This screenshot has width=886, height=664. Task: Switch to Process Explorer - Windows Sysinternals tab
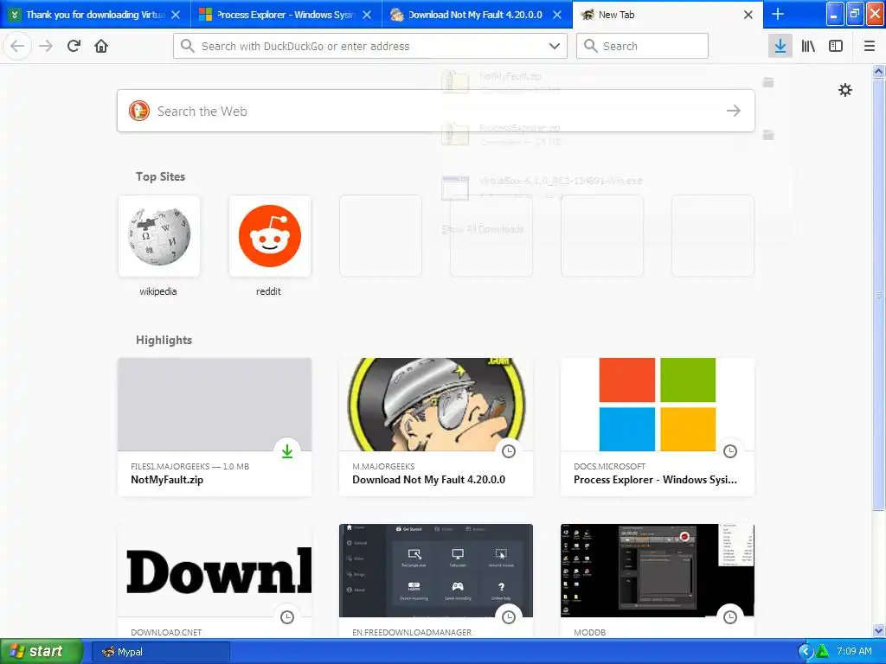(286, 15)
